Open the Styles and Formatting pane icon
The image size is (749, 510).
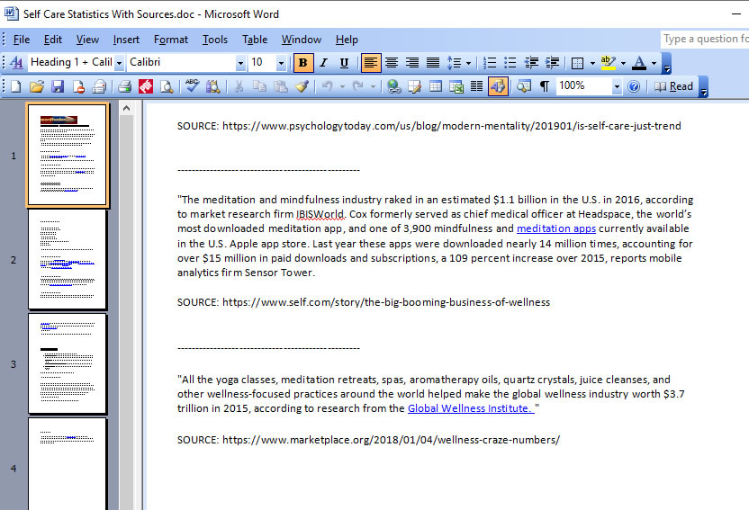pos(16,62)
